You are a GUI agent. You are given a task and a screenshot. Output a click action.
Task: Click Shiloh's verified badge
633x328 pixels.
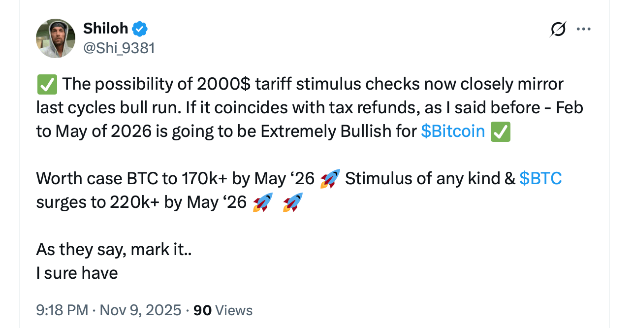point(140,28)
